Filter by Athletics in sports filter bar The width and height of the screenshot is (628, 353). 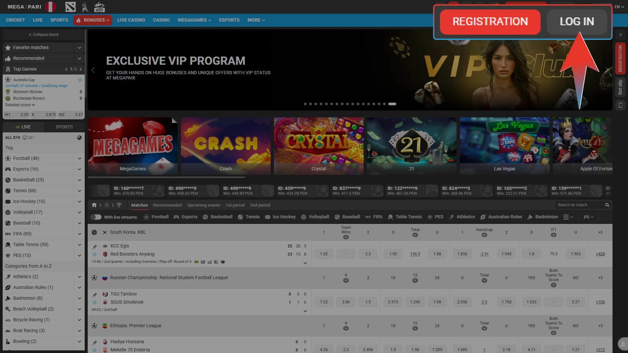coord(462,217)
